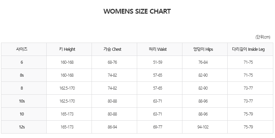Click inside leg 75-79 for size 10
Image resolution: width=275 pixels, height=138 pixels.
(x=248, y=114)
